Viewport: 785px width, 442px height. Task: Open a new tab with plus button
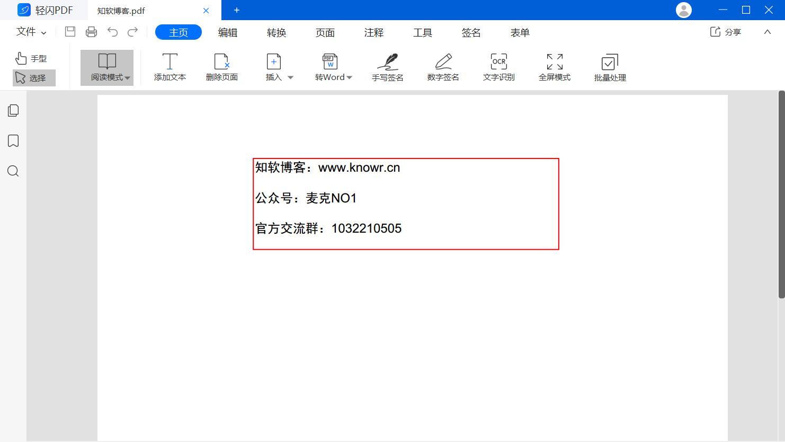click(237, 10)
